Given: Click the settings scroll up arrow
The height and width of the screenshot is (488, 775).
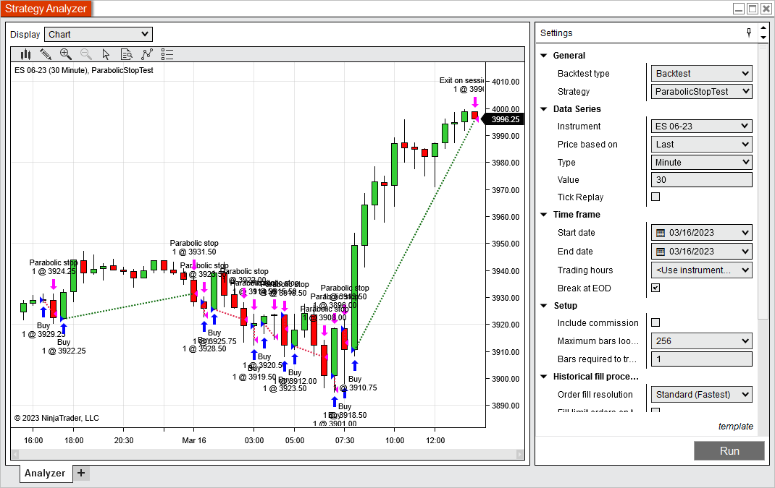Looking at the screenshot, I should [x=763, y=28].
